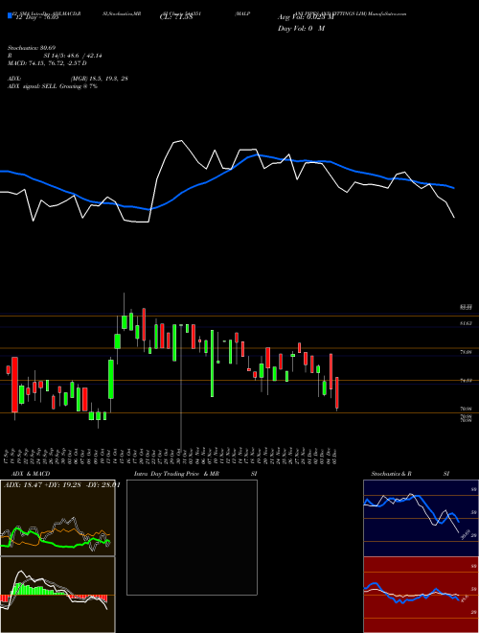Image resolution: width=479 pixels, height=633 pixels.
Task: Click the 'Intra Day Trading Price & MR' heading
Action: click(x=176, y=474)
